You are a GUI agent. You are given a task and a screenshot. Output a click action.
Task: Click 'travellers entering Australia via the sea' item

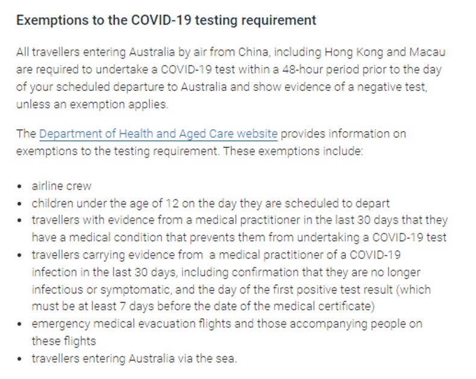point(134,359)
